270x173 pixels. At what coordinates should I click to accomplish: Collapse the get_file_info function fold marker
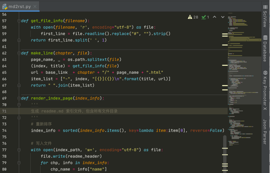point(19,21)
